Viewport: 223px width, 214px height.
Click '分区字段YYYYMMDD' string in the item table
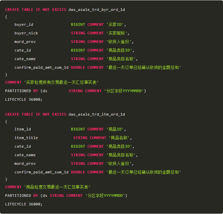click(106, 196)
